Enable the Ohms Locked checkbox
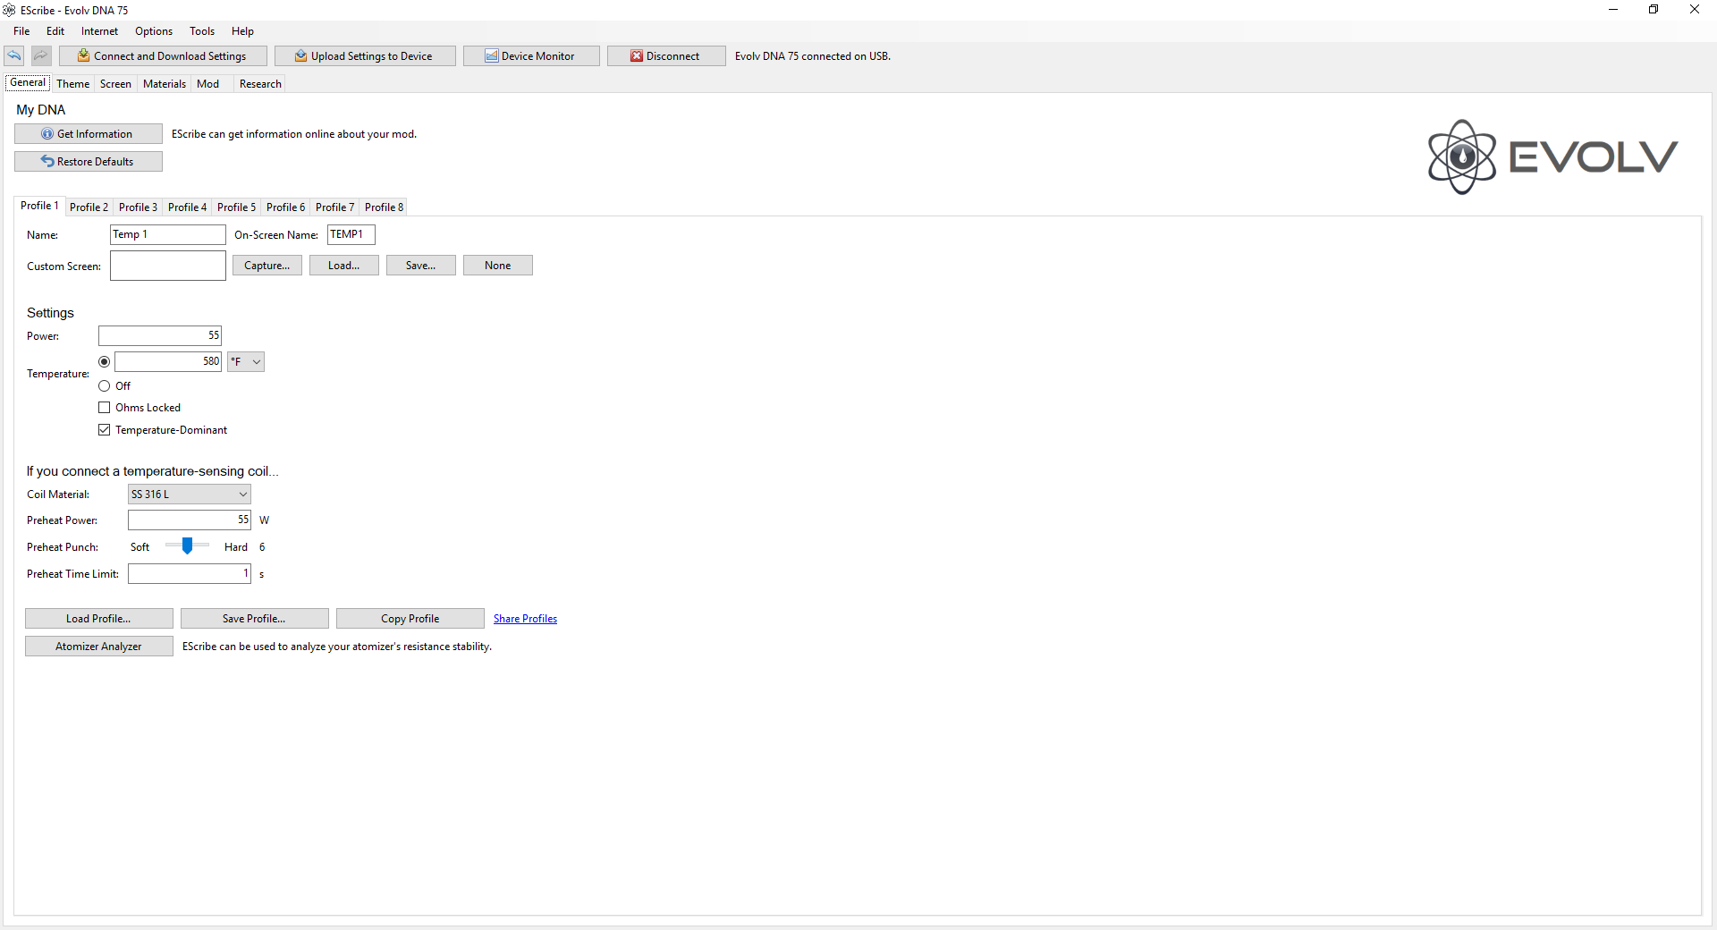The height and width of the screenshot is (930, 1717). pyautogui.click(x=105, y=408)
